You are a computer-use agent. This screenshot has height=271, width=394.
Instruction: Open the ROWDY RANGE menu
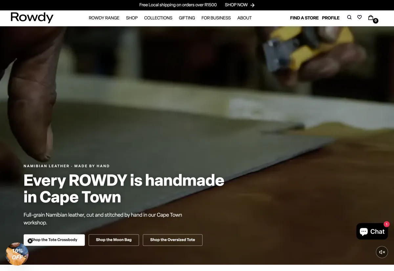point(104,18)
